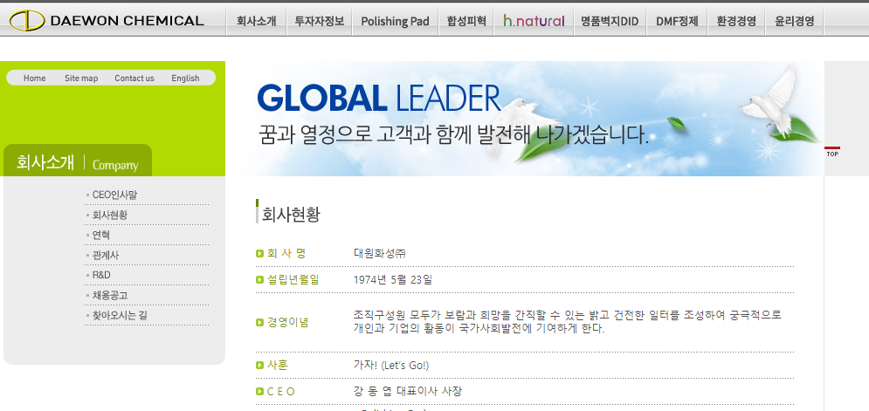Screen dimensions: 869x411
Task: Click the motto 가자! (Let's Go!)
Action: click(391, 366)
